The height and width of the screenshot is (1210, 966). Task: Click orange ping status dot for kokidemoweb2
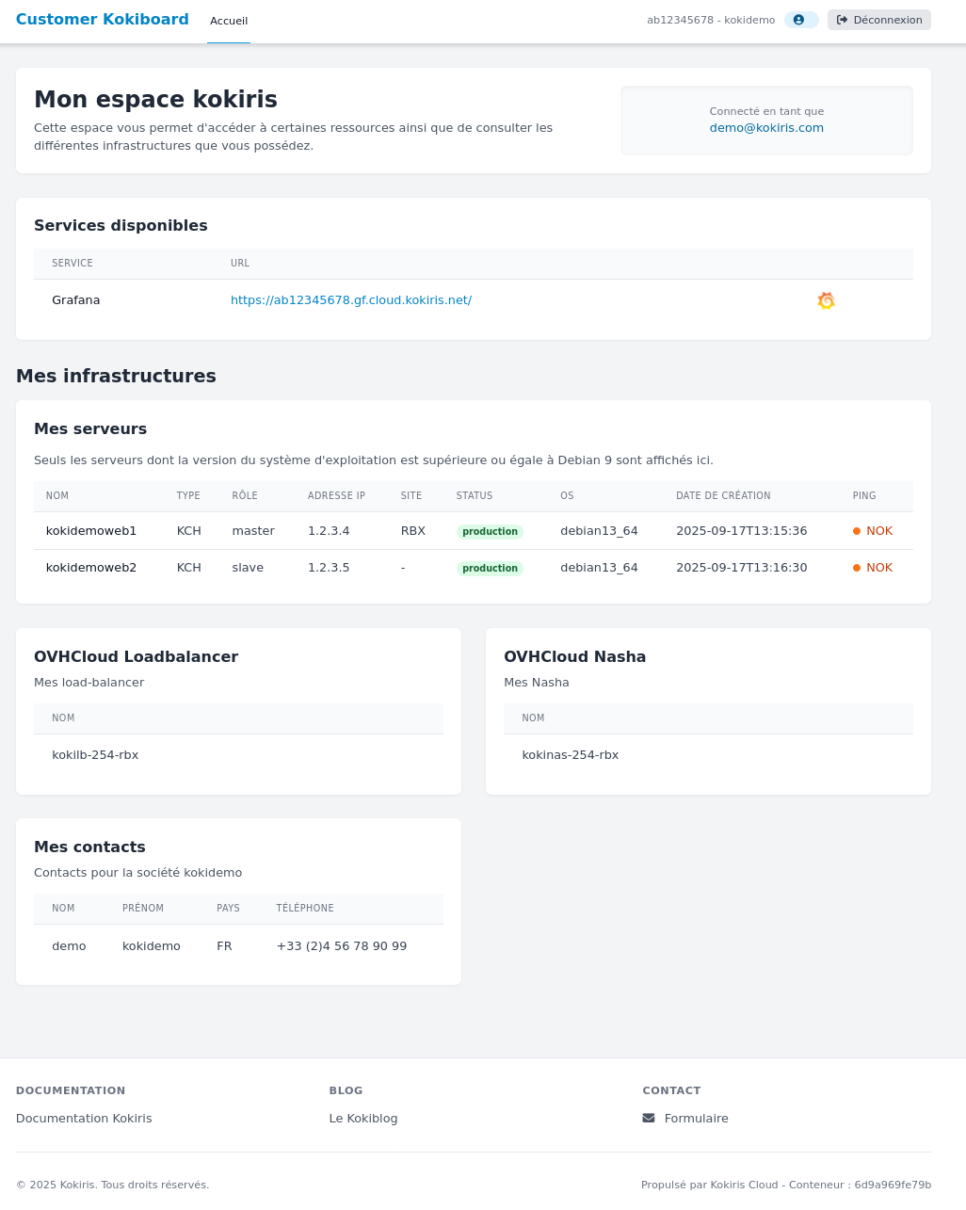click(x=857, y=568)
